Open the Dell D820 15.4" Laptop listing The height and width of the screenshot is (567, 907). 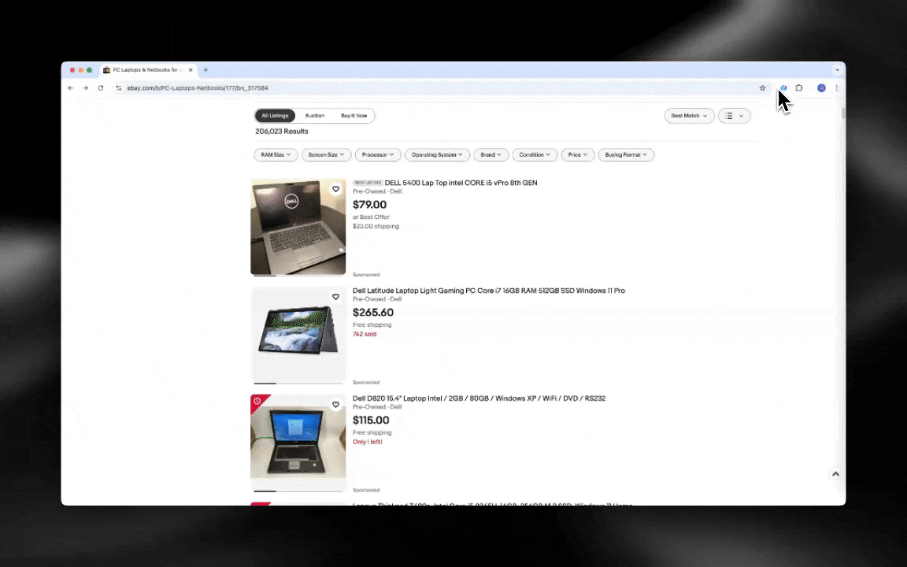(479, 398)
